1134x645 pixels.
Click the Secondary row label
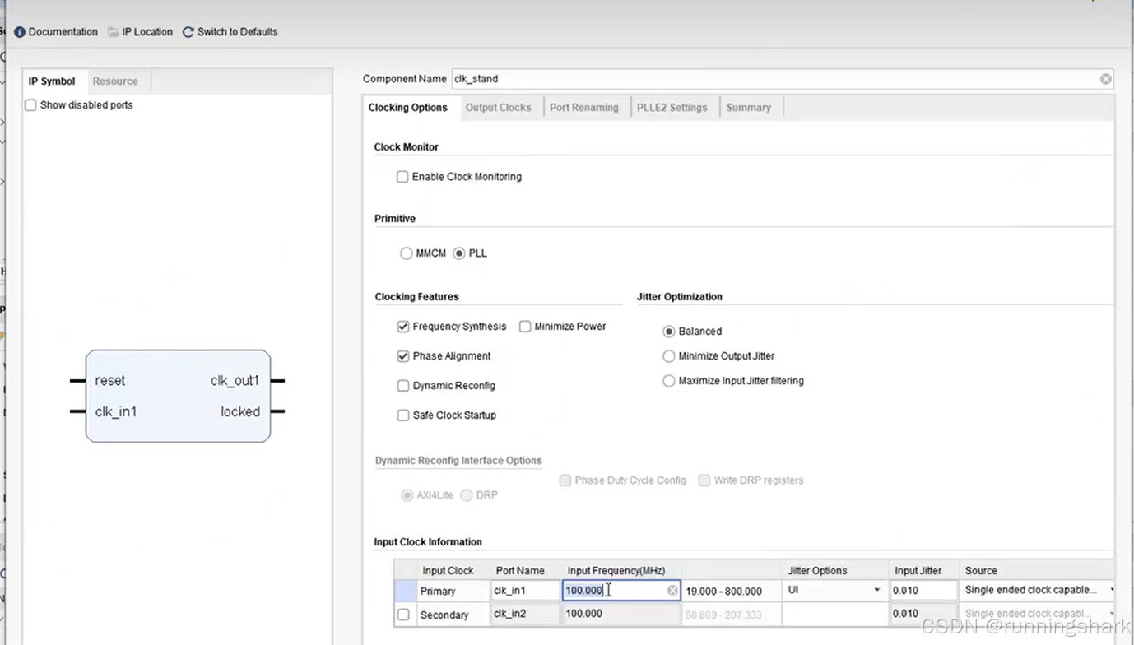[x=444, y=615]
